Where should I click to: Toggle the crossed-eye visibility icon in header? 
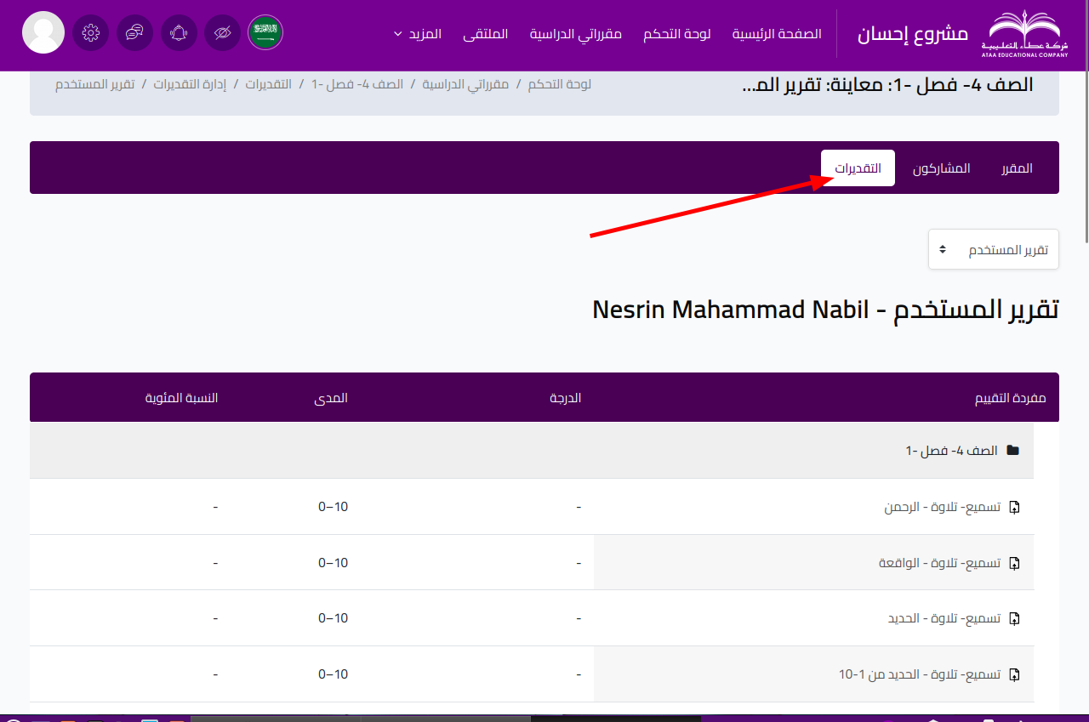222,33
